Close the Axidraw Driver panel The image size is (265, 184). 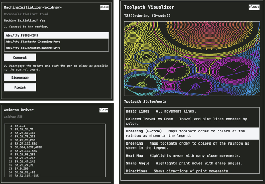pos(104,110)
